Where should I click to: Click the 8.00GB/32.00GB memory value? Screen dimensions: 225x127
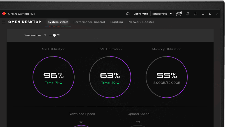pyautogui.click(x=167, y=83)
